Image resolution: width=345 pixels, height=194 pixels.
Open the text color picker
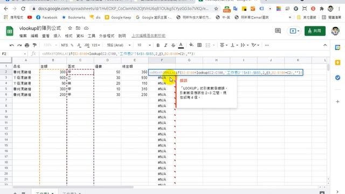tap(181, 45)
